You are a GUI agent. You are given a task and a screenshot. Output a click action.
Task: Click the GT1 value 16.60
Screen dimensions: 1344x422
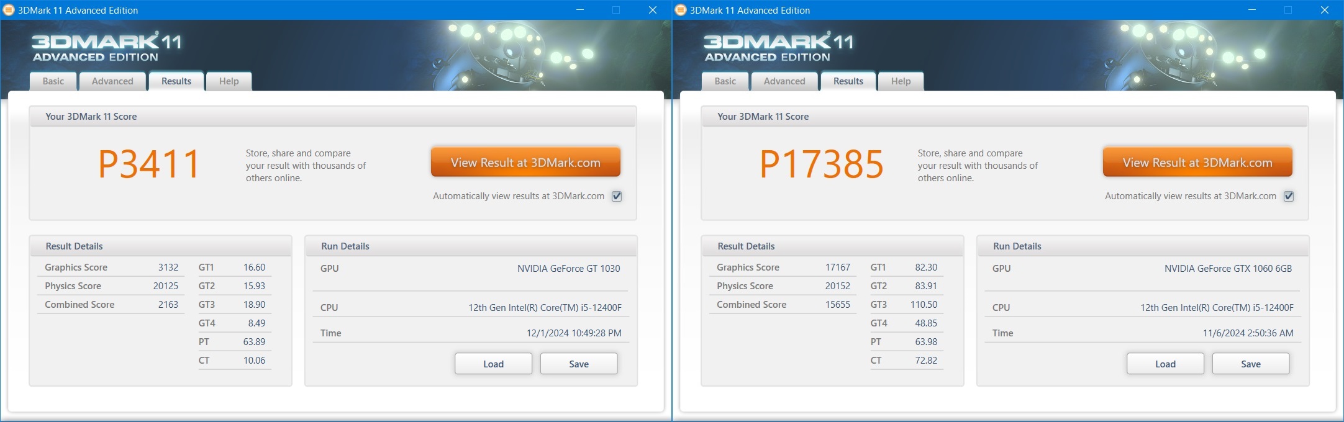[x=254, y=267]
